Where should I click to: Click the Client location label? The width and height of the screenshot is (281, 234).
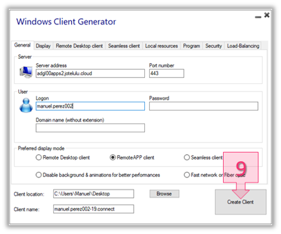click(29, 194)
